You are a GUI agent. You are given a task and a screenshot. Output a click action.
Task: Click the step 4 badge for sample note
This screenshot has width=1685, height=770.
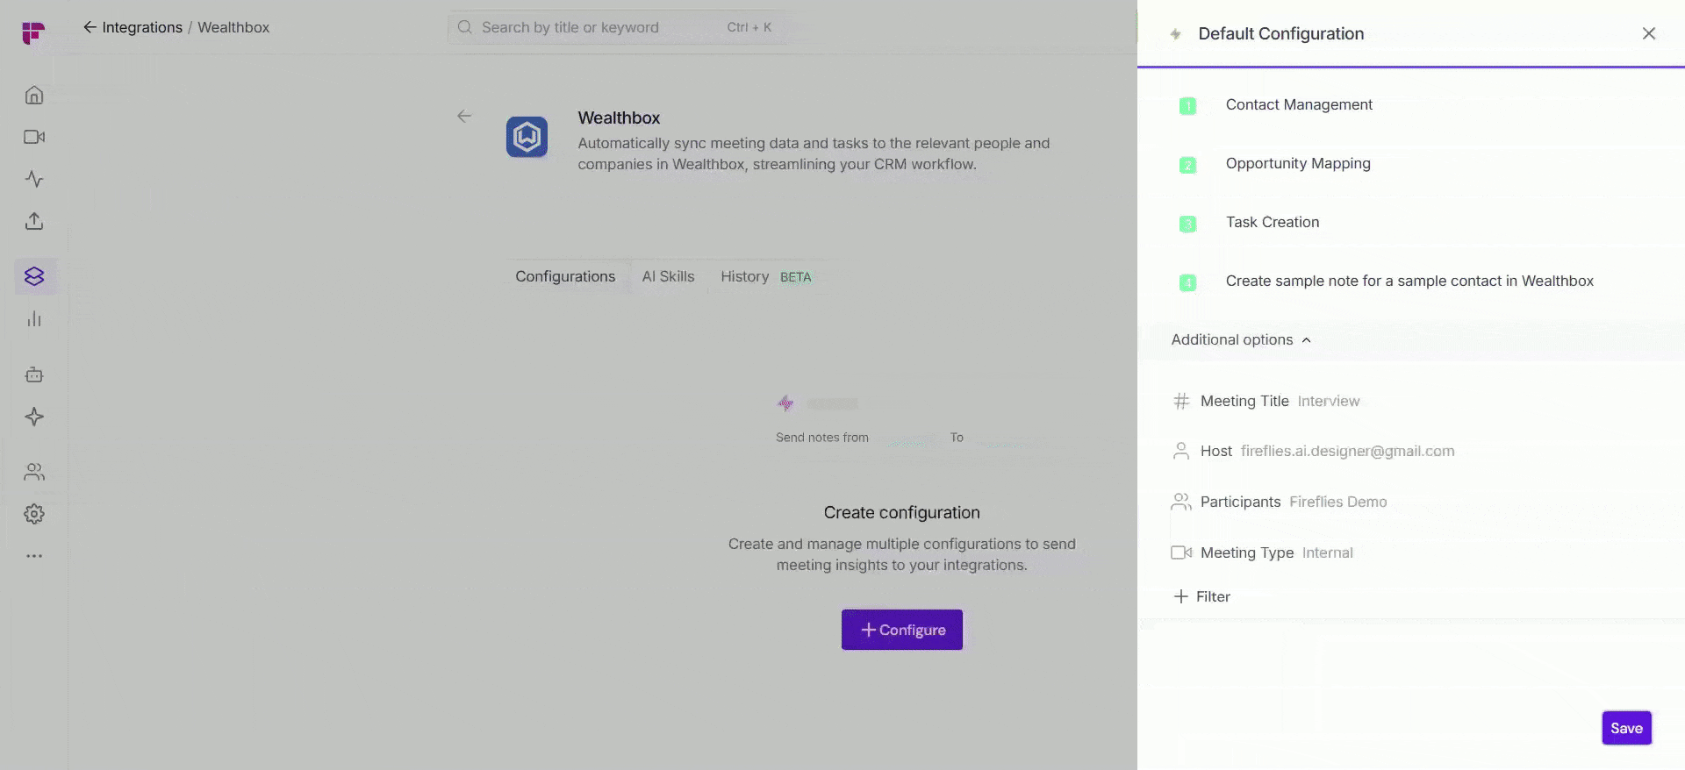click(1187, 282)
